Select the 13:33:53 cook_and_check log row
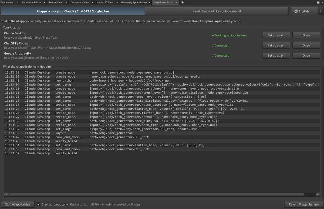The height and width of the screenshot is (209, 324). point(162,149)
